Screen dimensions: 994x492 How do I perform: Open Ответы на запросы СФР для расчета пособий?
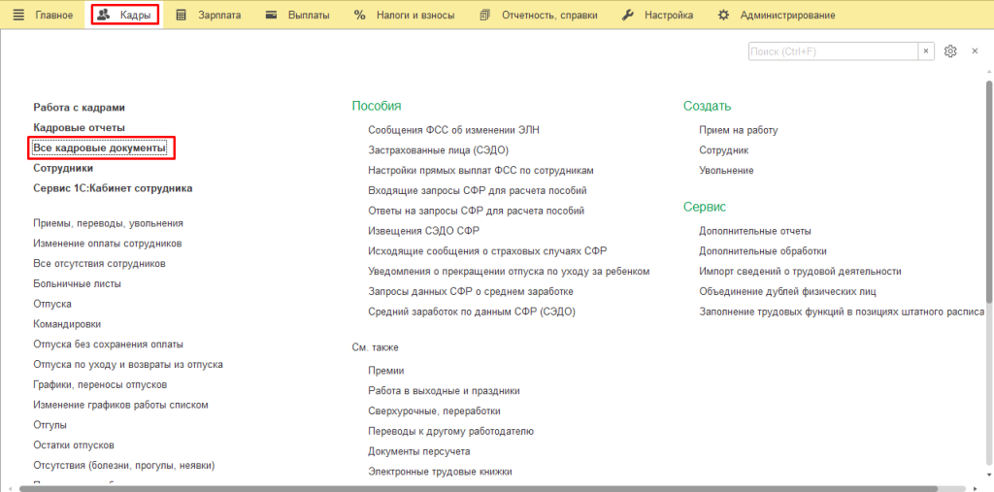476,211
